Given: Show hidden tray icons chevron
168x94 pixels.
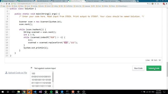Looking at the screenshot, I should pos(142,92).
